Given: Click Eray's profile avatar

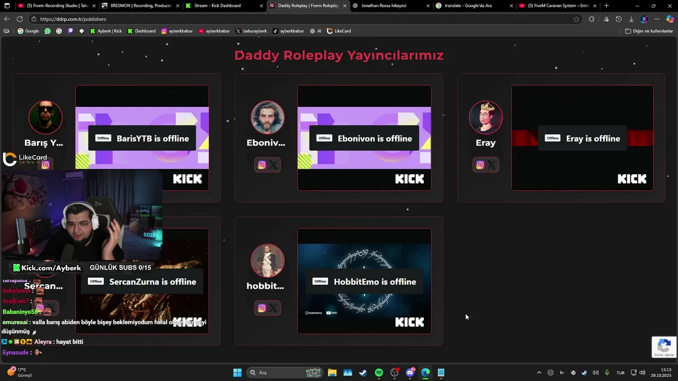Looking at the screenshot, I should point(486,117).
